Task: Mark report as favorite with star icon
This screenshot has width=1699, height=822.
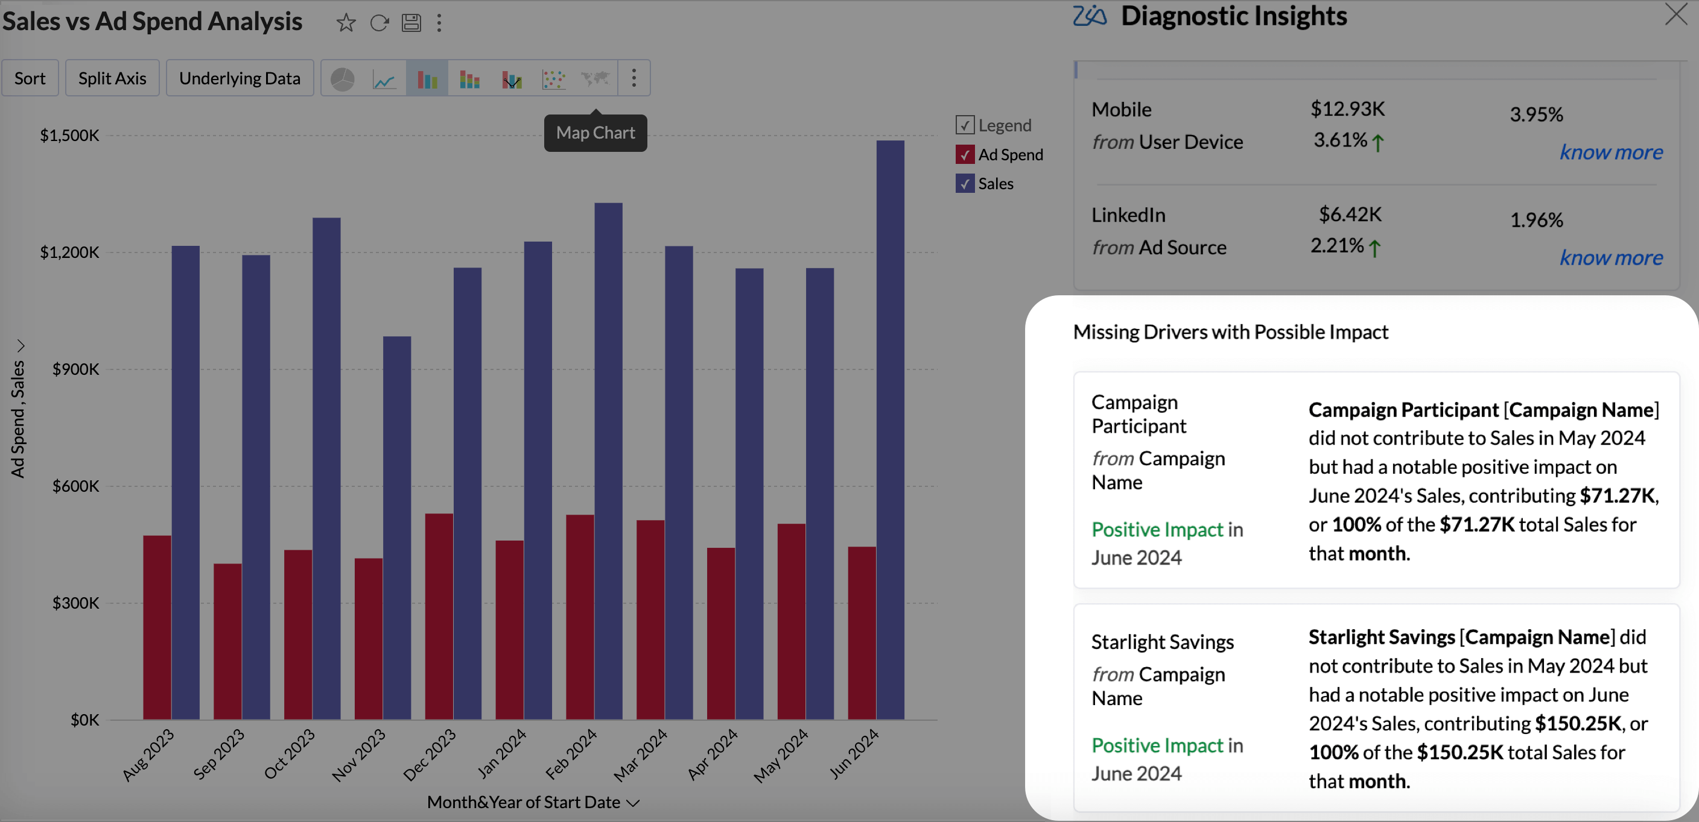Action: point(346,23)
